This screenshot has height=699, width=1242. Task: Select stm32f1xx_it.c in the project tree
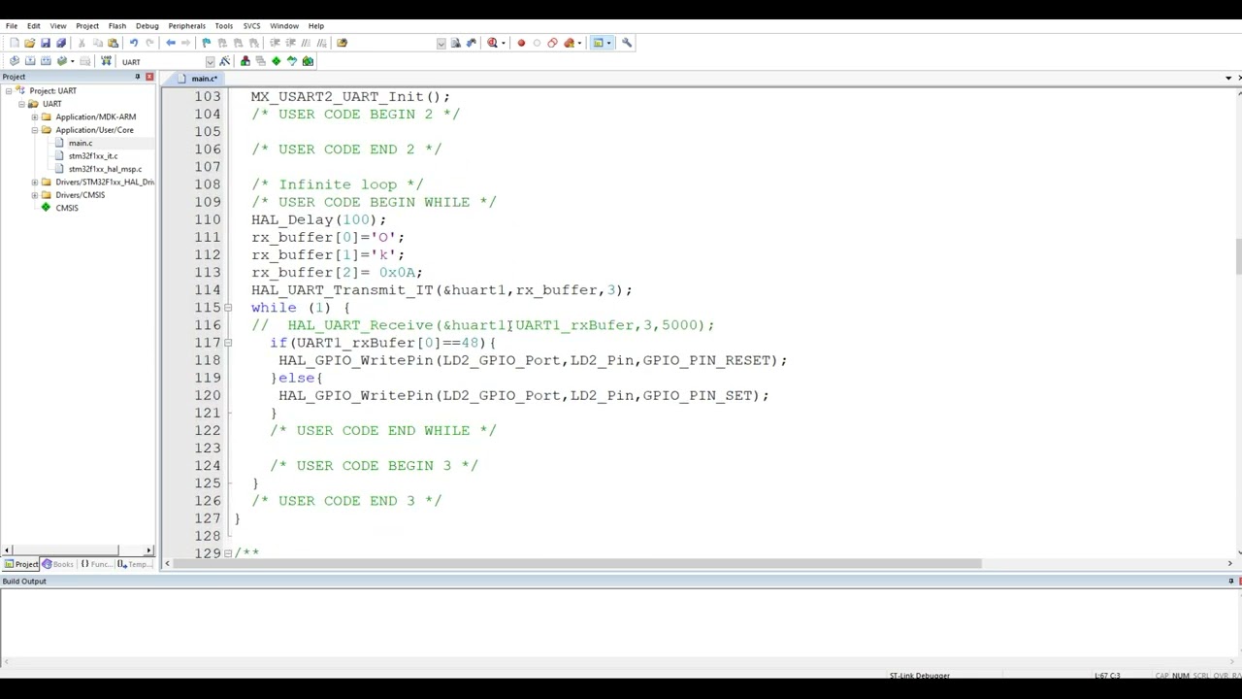click(x=93, y=156)
